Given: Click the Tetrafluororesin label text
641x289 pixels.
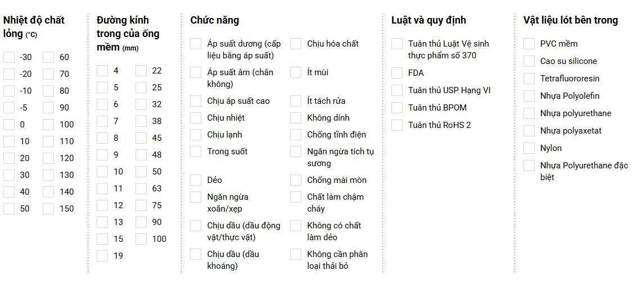Looking at the screenshot, I should coord(570,79).
